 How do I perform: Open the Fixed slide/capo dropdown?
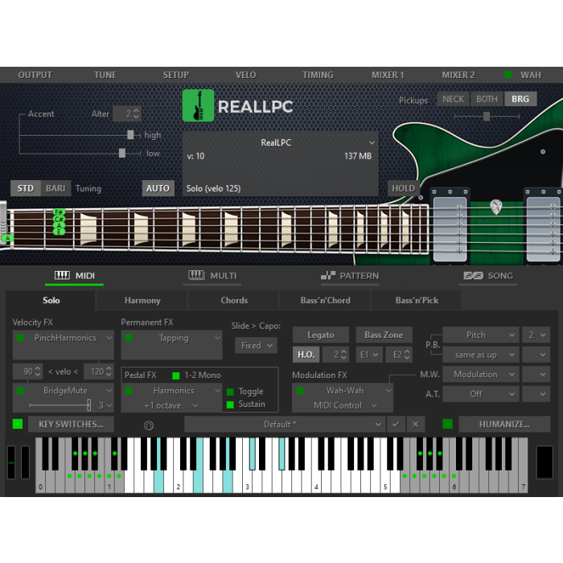pyautogui.click(x=256, y=345)
